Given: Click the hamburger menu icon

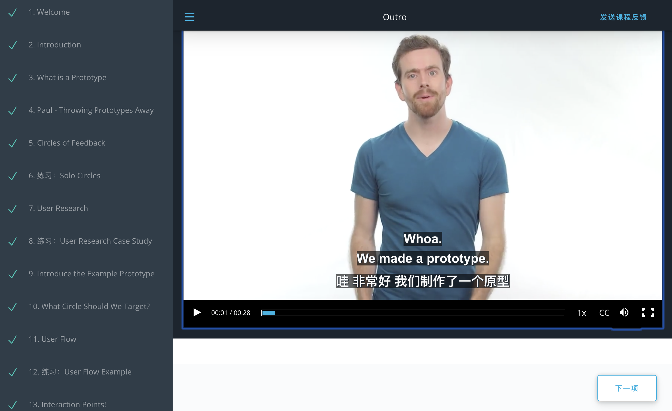Looking at the screenshot, I should (189, 17).
